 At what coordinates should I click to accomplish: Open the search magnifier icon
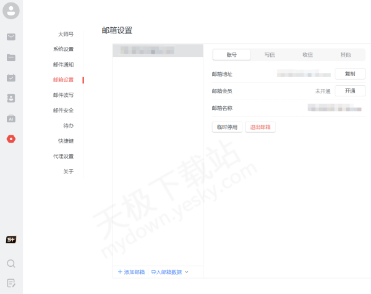pyautogui.click(x=11, y=264)
